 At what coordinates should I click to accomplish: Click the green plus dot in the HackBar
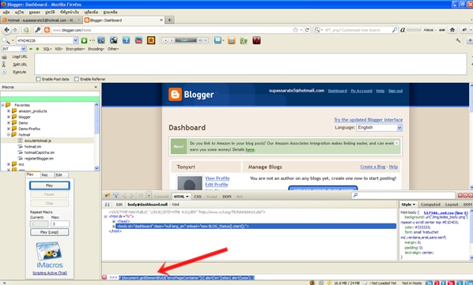point(37,49)
